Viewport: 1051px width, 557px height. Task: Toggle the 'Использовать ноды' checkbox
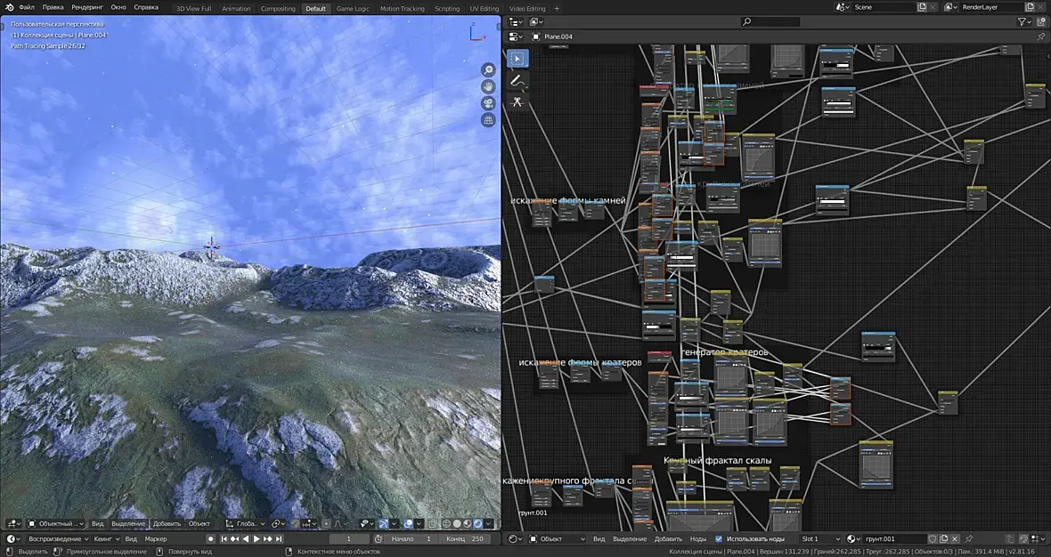719,539
